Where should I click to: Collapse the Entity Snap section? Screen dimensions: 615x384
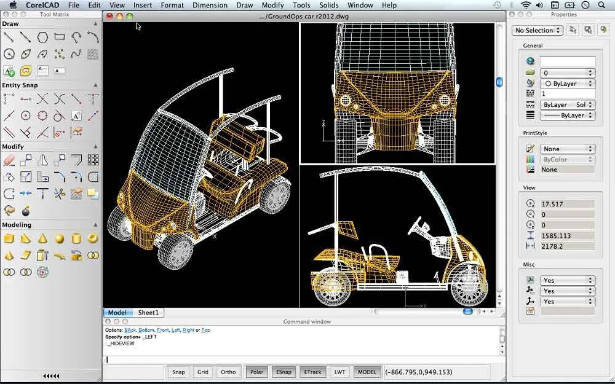point(95,85)
